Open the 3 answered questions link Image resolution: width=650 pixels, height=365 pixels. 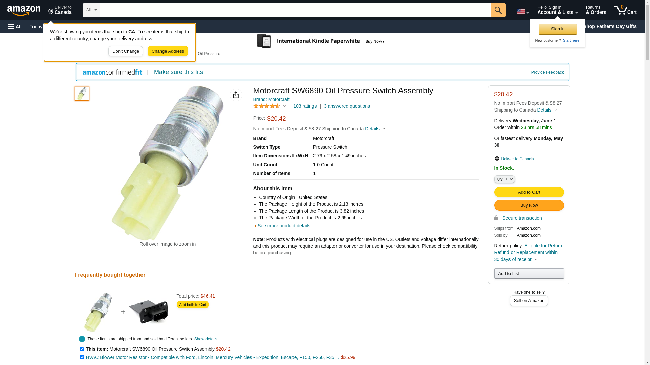coord(347,106)
